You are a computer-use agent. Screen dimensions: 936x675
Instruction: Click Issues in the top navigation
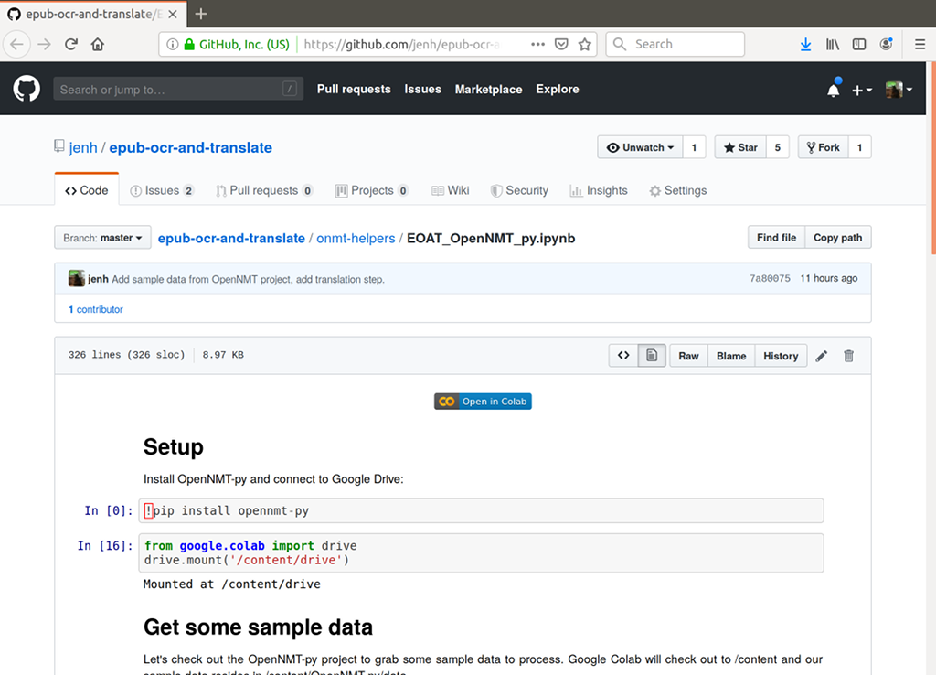[x=422, y=89]
